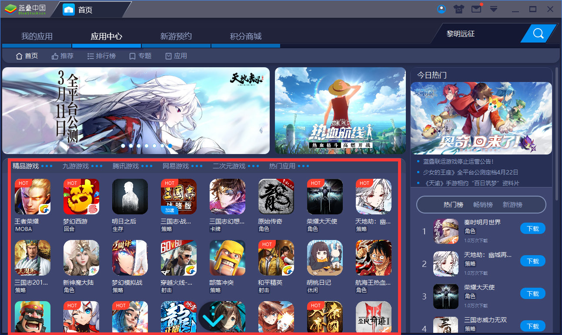
Task: Open the 航海王热血... game icon
Action: click(x=374, y=258)
